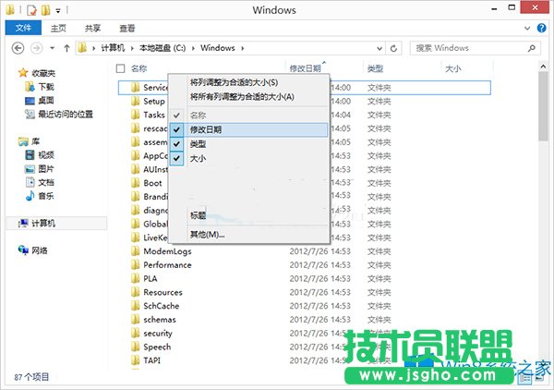Select the schemas folder icon

click(x=136, y=319)
